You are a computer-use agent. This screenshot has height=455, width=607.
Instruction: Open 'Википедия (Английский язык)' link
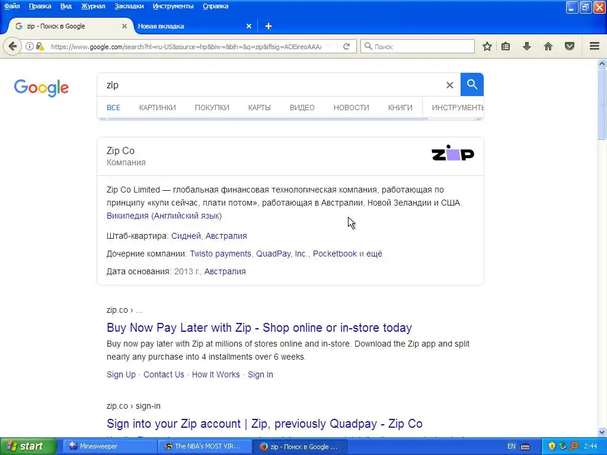pos(164,216)
